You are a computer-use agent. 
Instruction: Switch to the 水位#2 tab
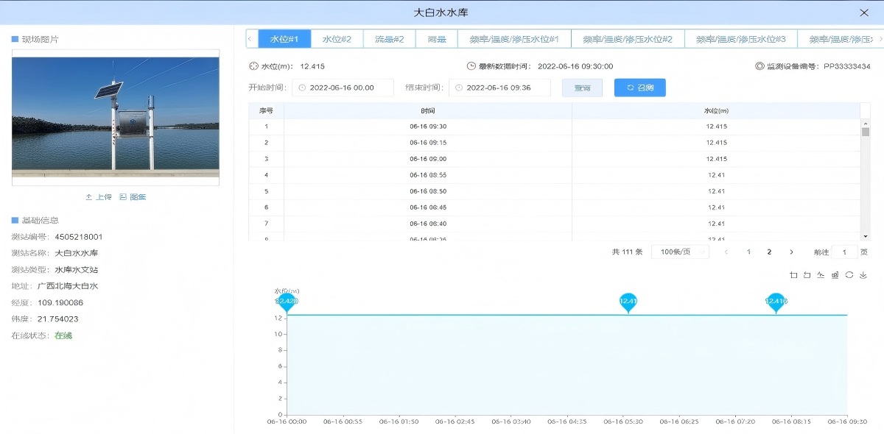[x=337, y=39]
